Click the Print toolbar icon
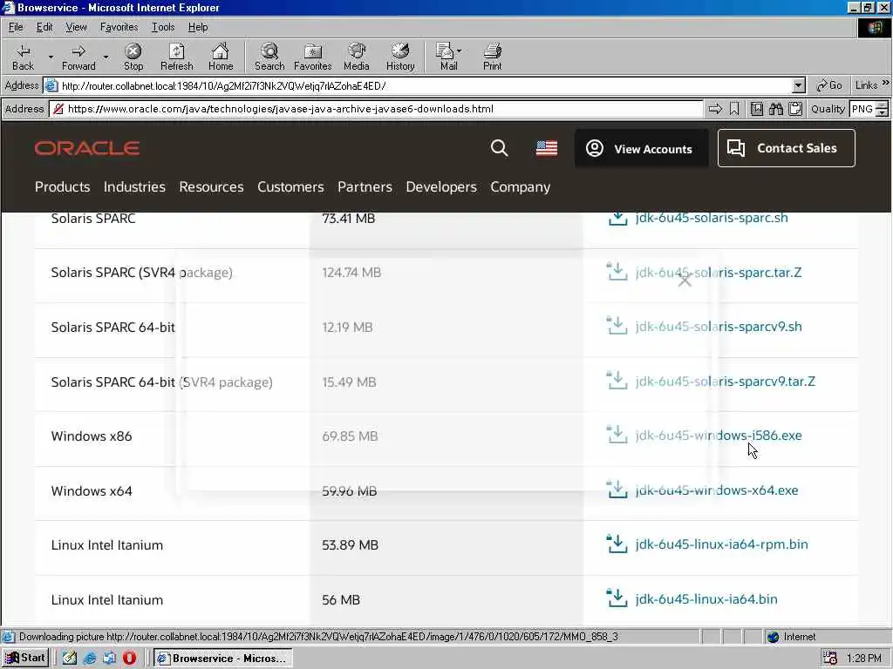This screenshot has width=893, height=669. [492, 57]
